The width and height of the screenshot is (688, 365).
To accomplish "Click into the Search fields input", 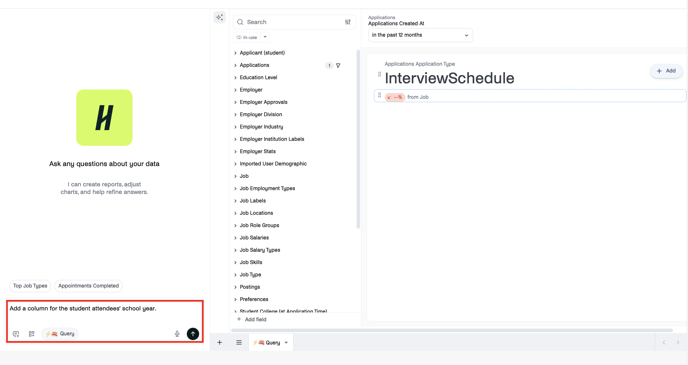I will (294, 22).
